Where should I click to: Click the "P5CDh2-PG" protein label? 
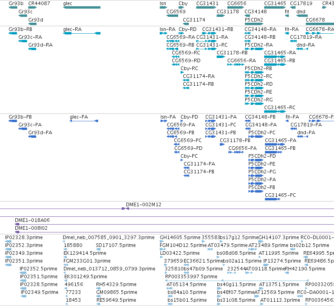(x=262, y=171)
